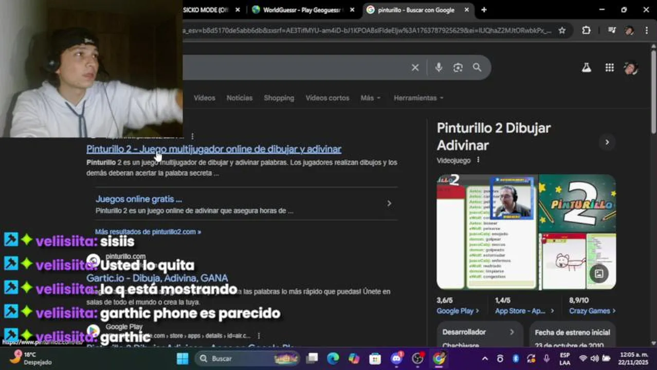Open Task View on the taskbar
Image resolution: width=657 pixels, height=370 pixels.
tap(312, 358)
